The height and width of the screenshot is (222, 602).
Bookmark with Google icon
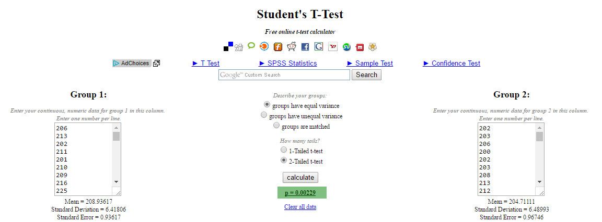(x=319, y=47)
